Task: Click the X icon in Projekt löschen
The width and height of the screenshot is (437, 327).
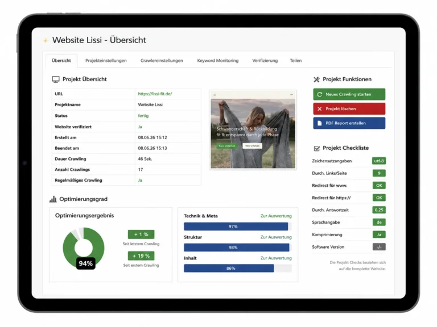Action: 320,109
